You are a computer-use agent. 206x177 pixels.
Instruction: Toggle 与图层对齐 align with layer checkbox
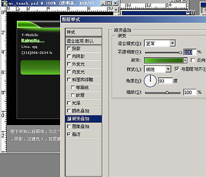[x=177, y=69]
